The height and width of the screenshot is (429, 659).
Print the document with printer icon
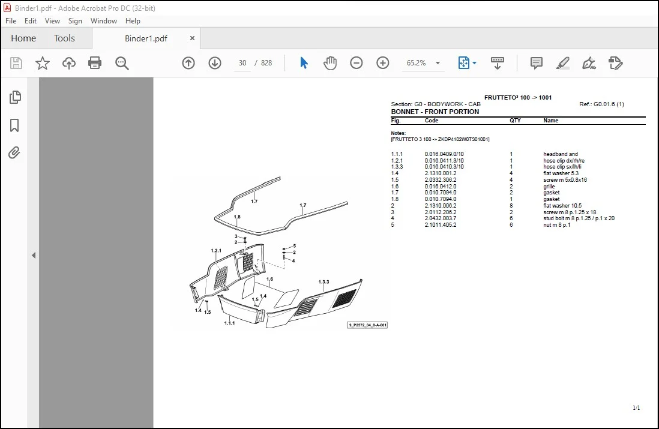click(95, 63)
